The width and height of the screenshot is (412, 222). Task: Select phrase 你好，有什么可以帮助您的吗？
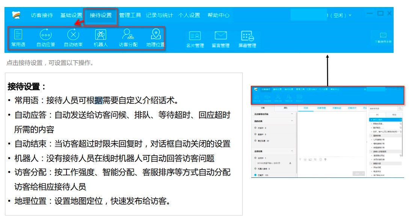tap(385, 132)
